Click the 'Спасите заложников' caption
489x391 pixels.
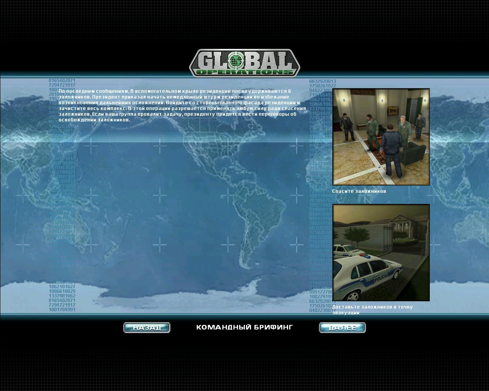click(359, 191)
